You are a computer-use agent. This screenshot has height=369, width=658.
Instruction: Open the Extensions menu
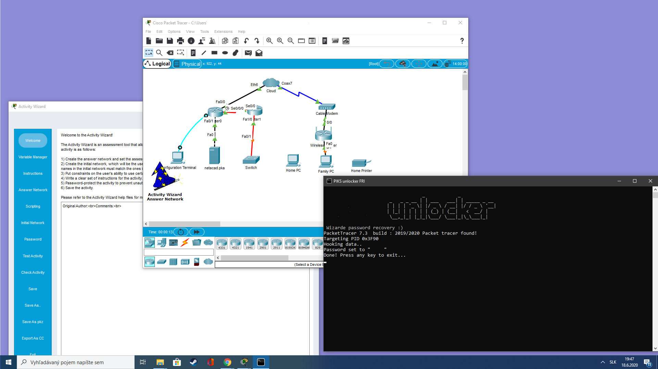pos(223,32)
